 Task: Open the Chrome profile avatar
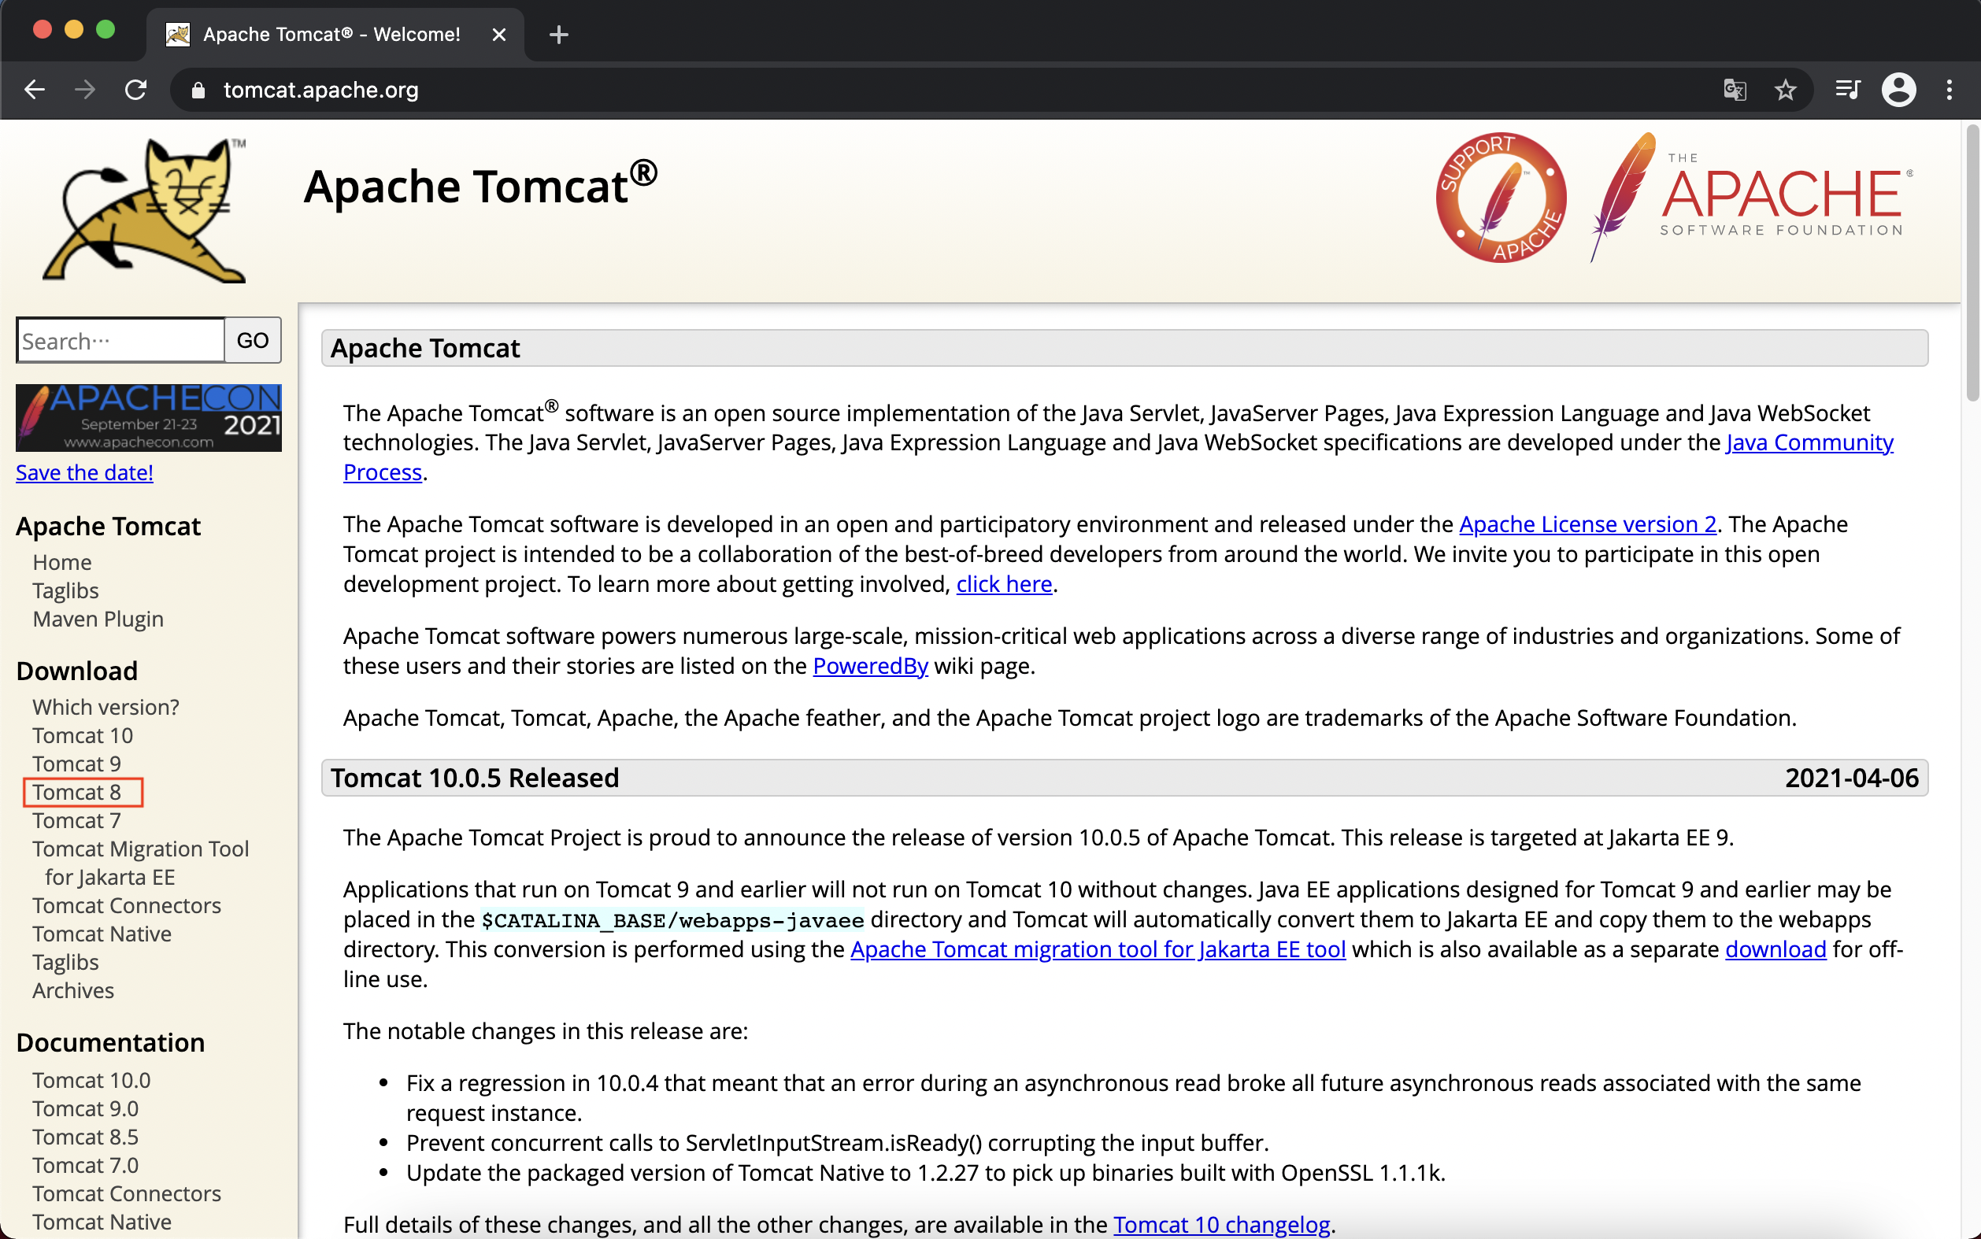pyautogui.click(x=1898, y=89)
